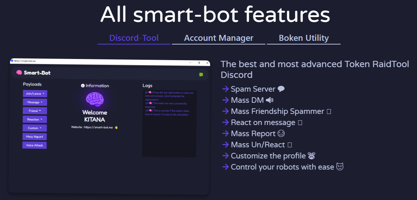Click the emoji face beside Mass Report
The image size is (417, 200).
281,134
